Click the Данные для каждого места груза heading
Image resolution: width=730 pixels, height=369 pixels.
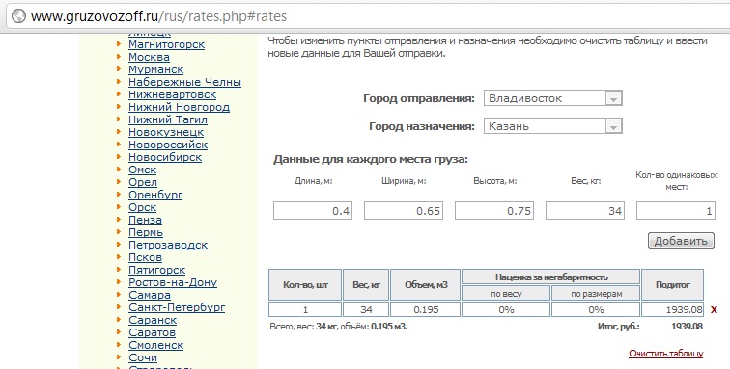coord(371,160)
